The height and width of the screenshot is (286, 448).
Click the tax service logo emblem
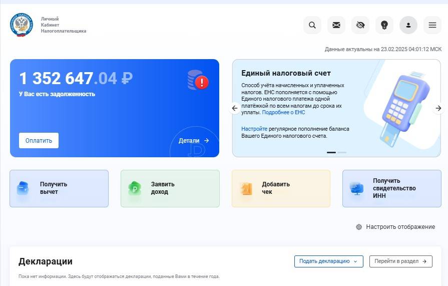(x=21, y=25)
